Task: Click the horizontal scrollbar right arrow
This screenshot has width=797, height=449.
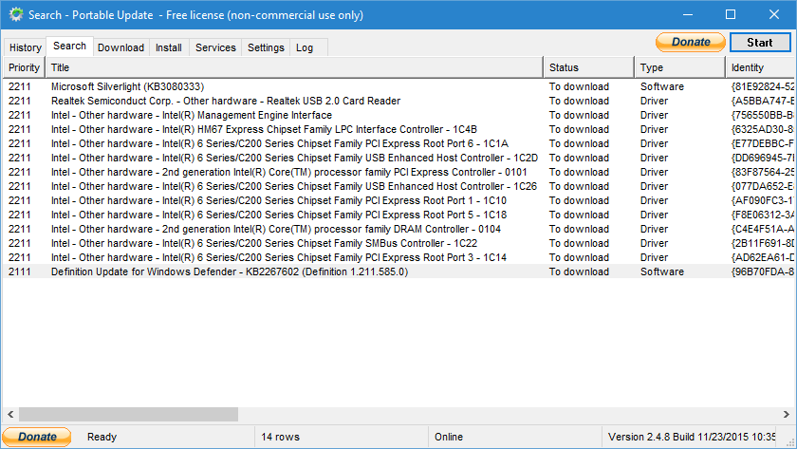Action: (787, 415)
